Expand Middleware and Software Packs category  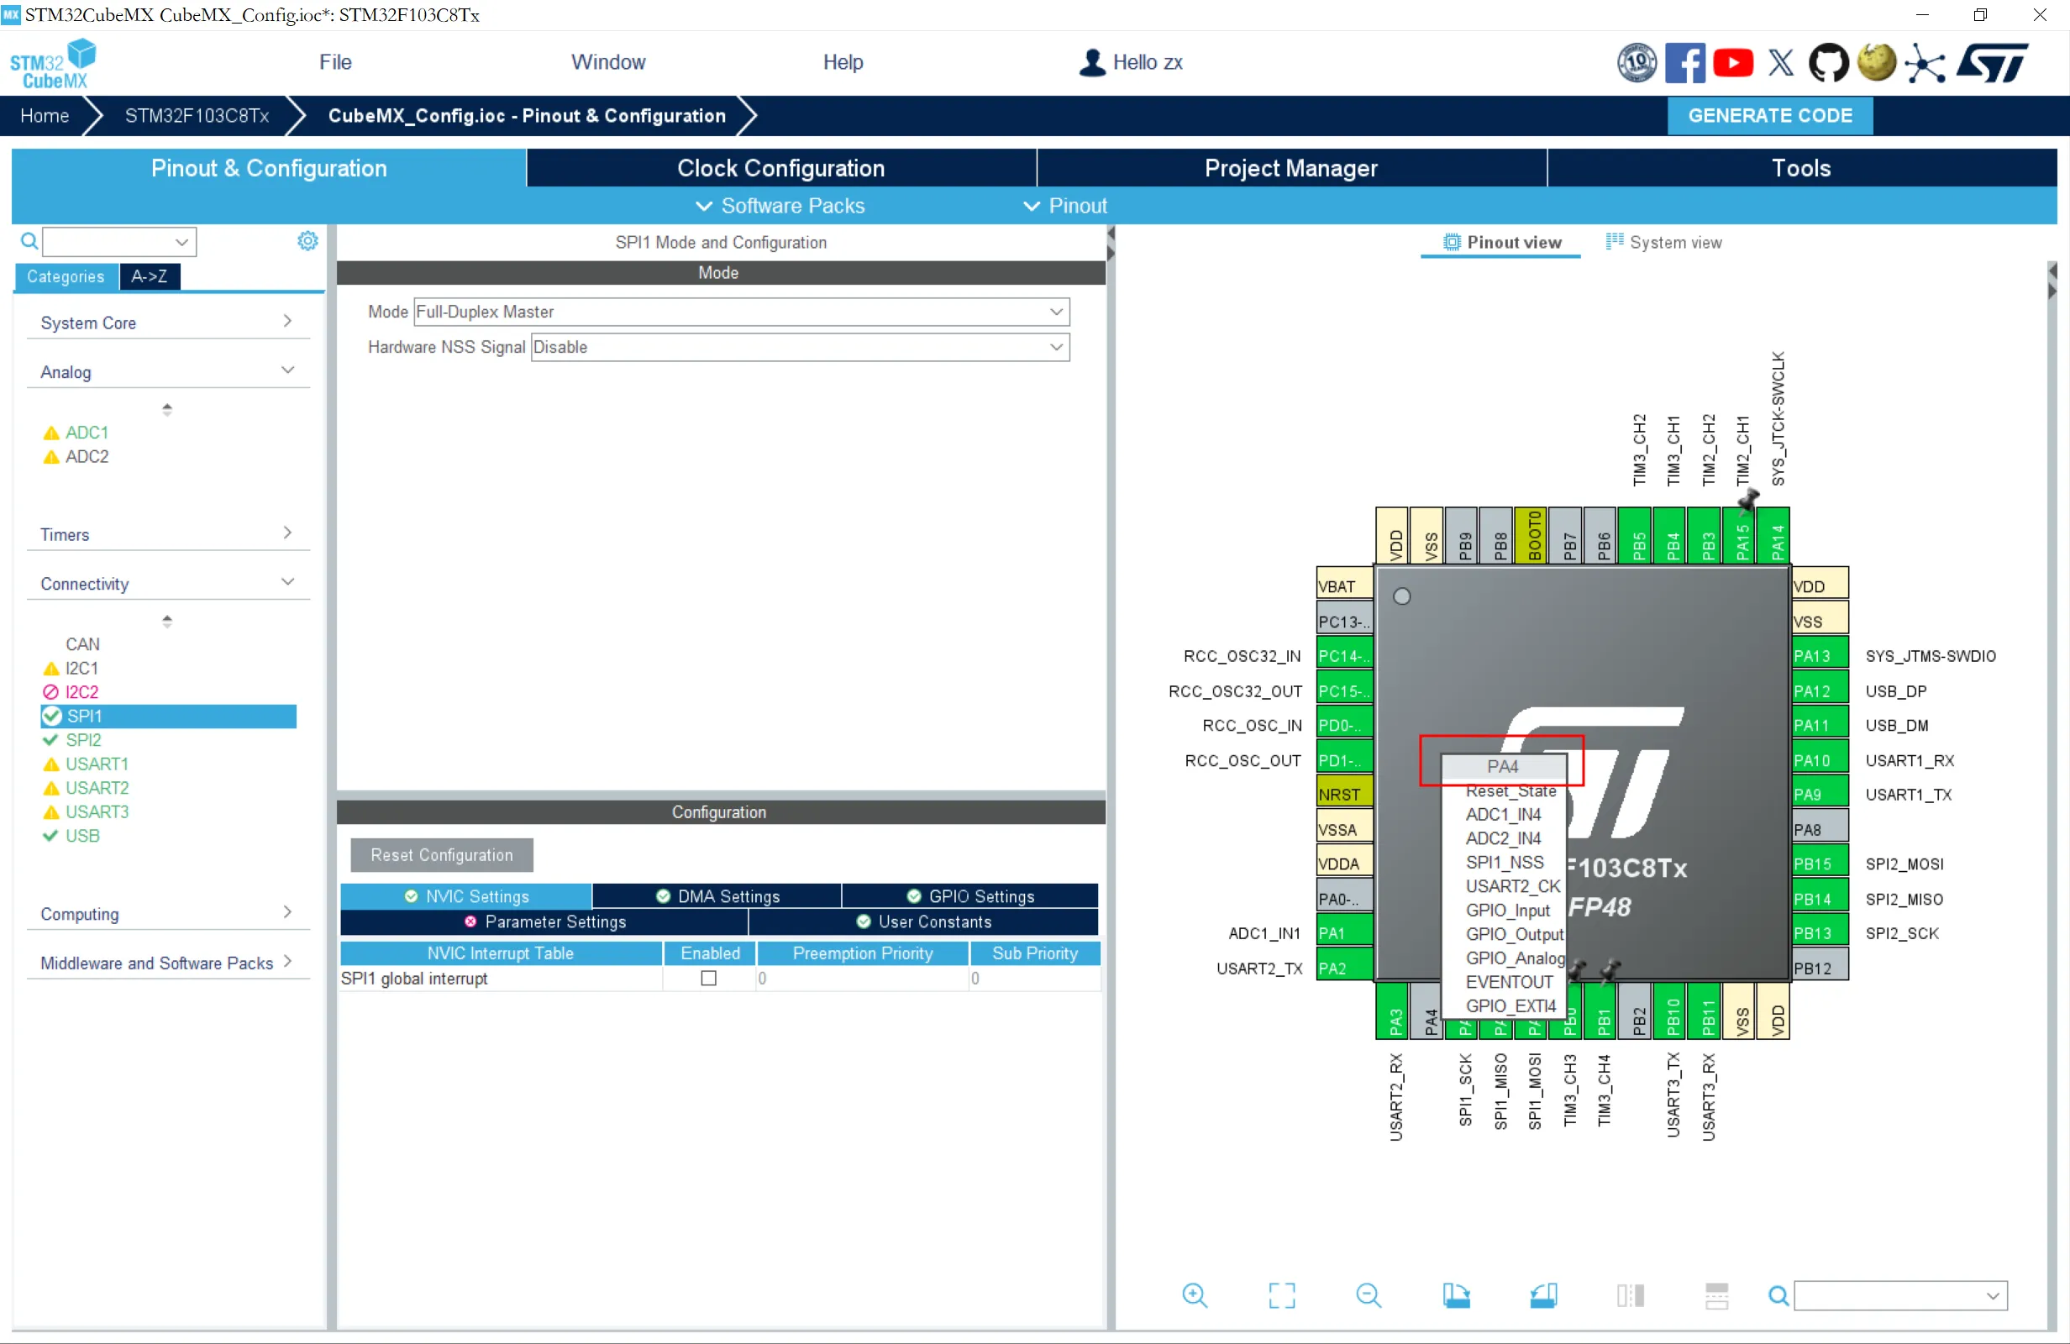click(x=167, y=963)
